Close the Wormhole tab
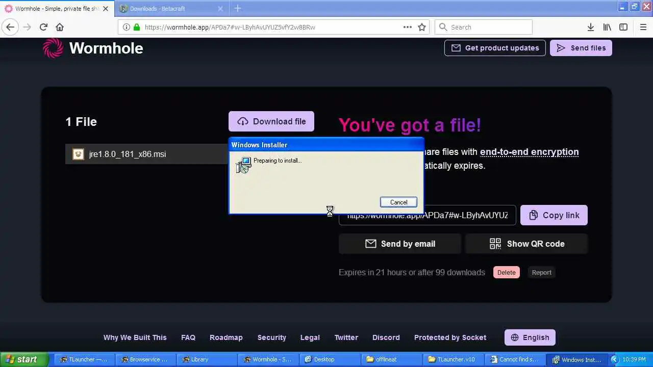The image size is (653, 367). click(106, 9)
